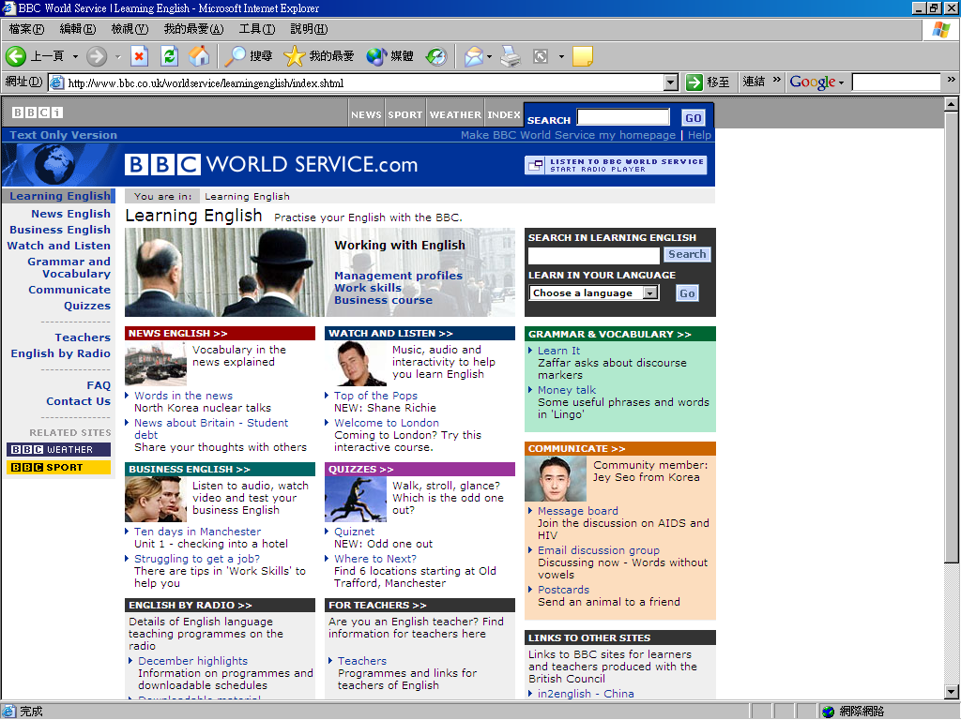
Task: Open the Favorites star (我的最愛) toolbar button
Action: 319,56
